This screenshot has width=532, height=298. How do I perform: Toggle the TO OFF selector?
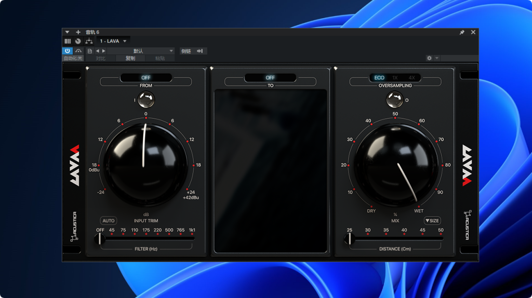click(x=270, y=78)
